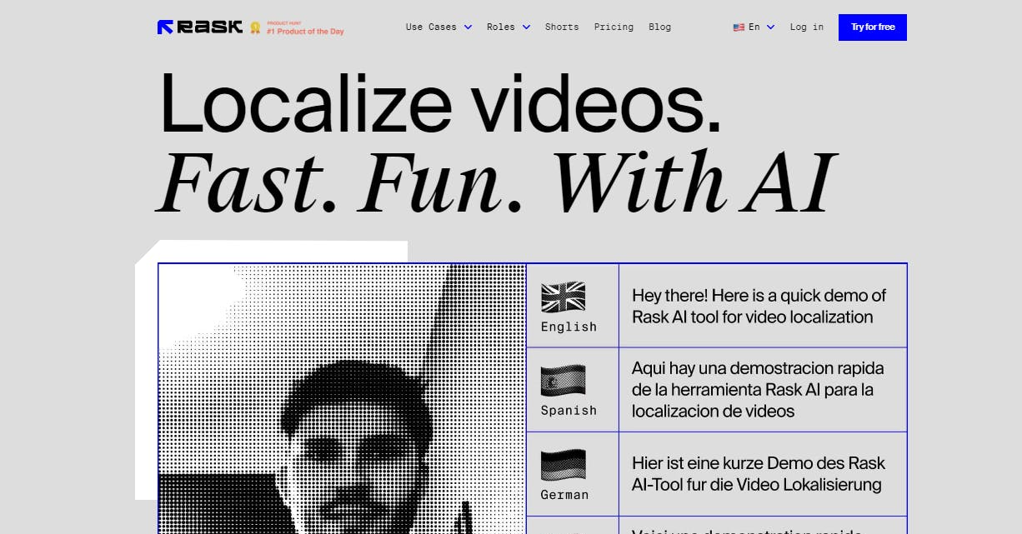The image size is (1022, 534).
Task: Click the Product Hunt medal badge icon
Action: tap(256, 27)
